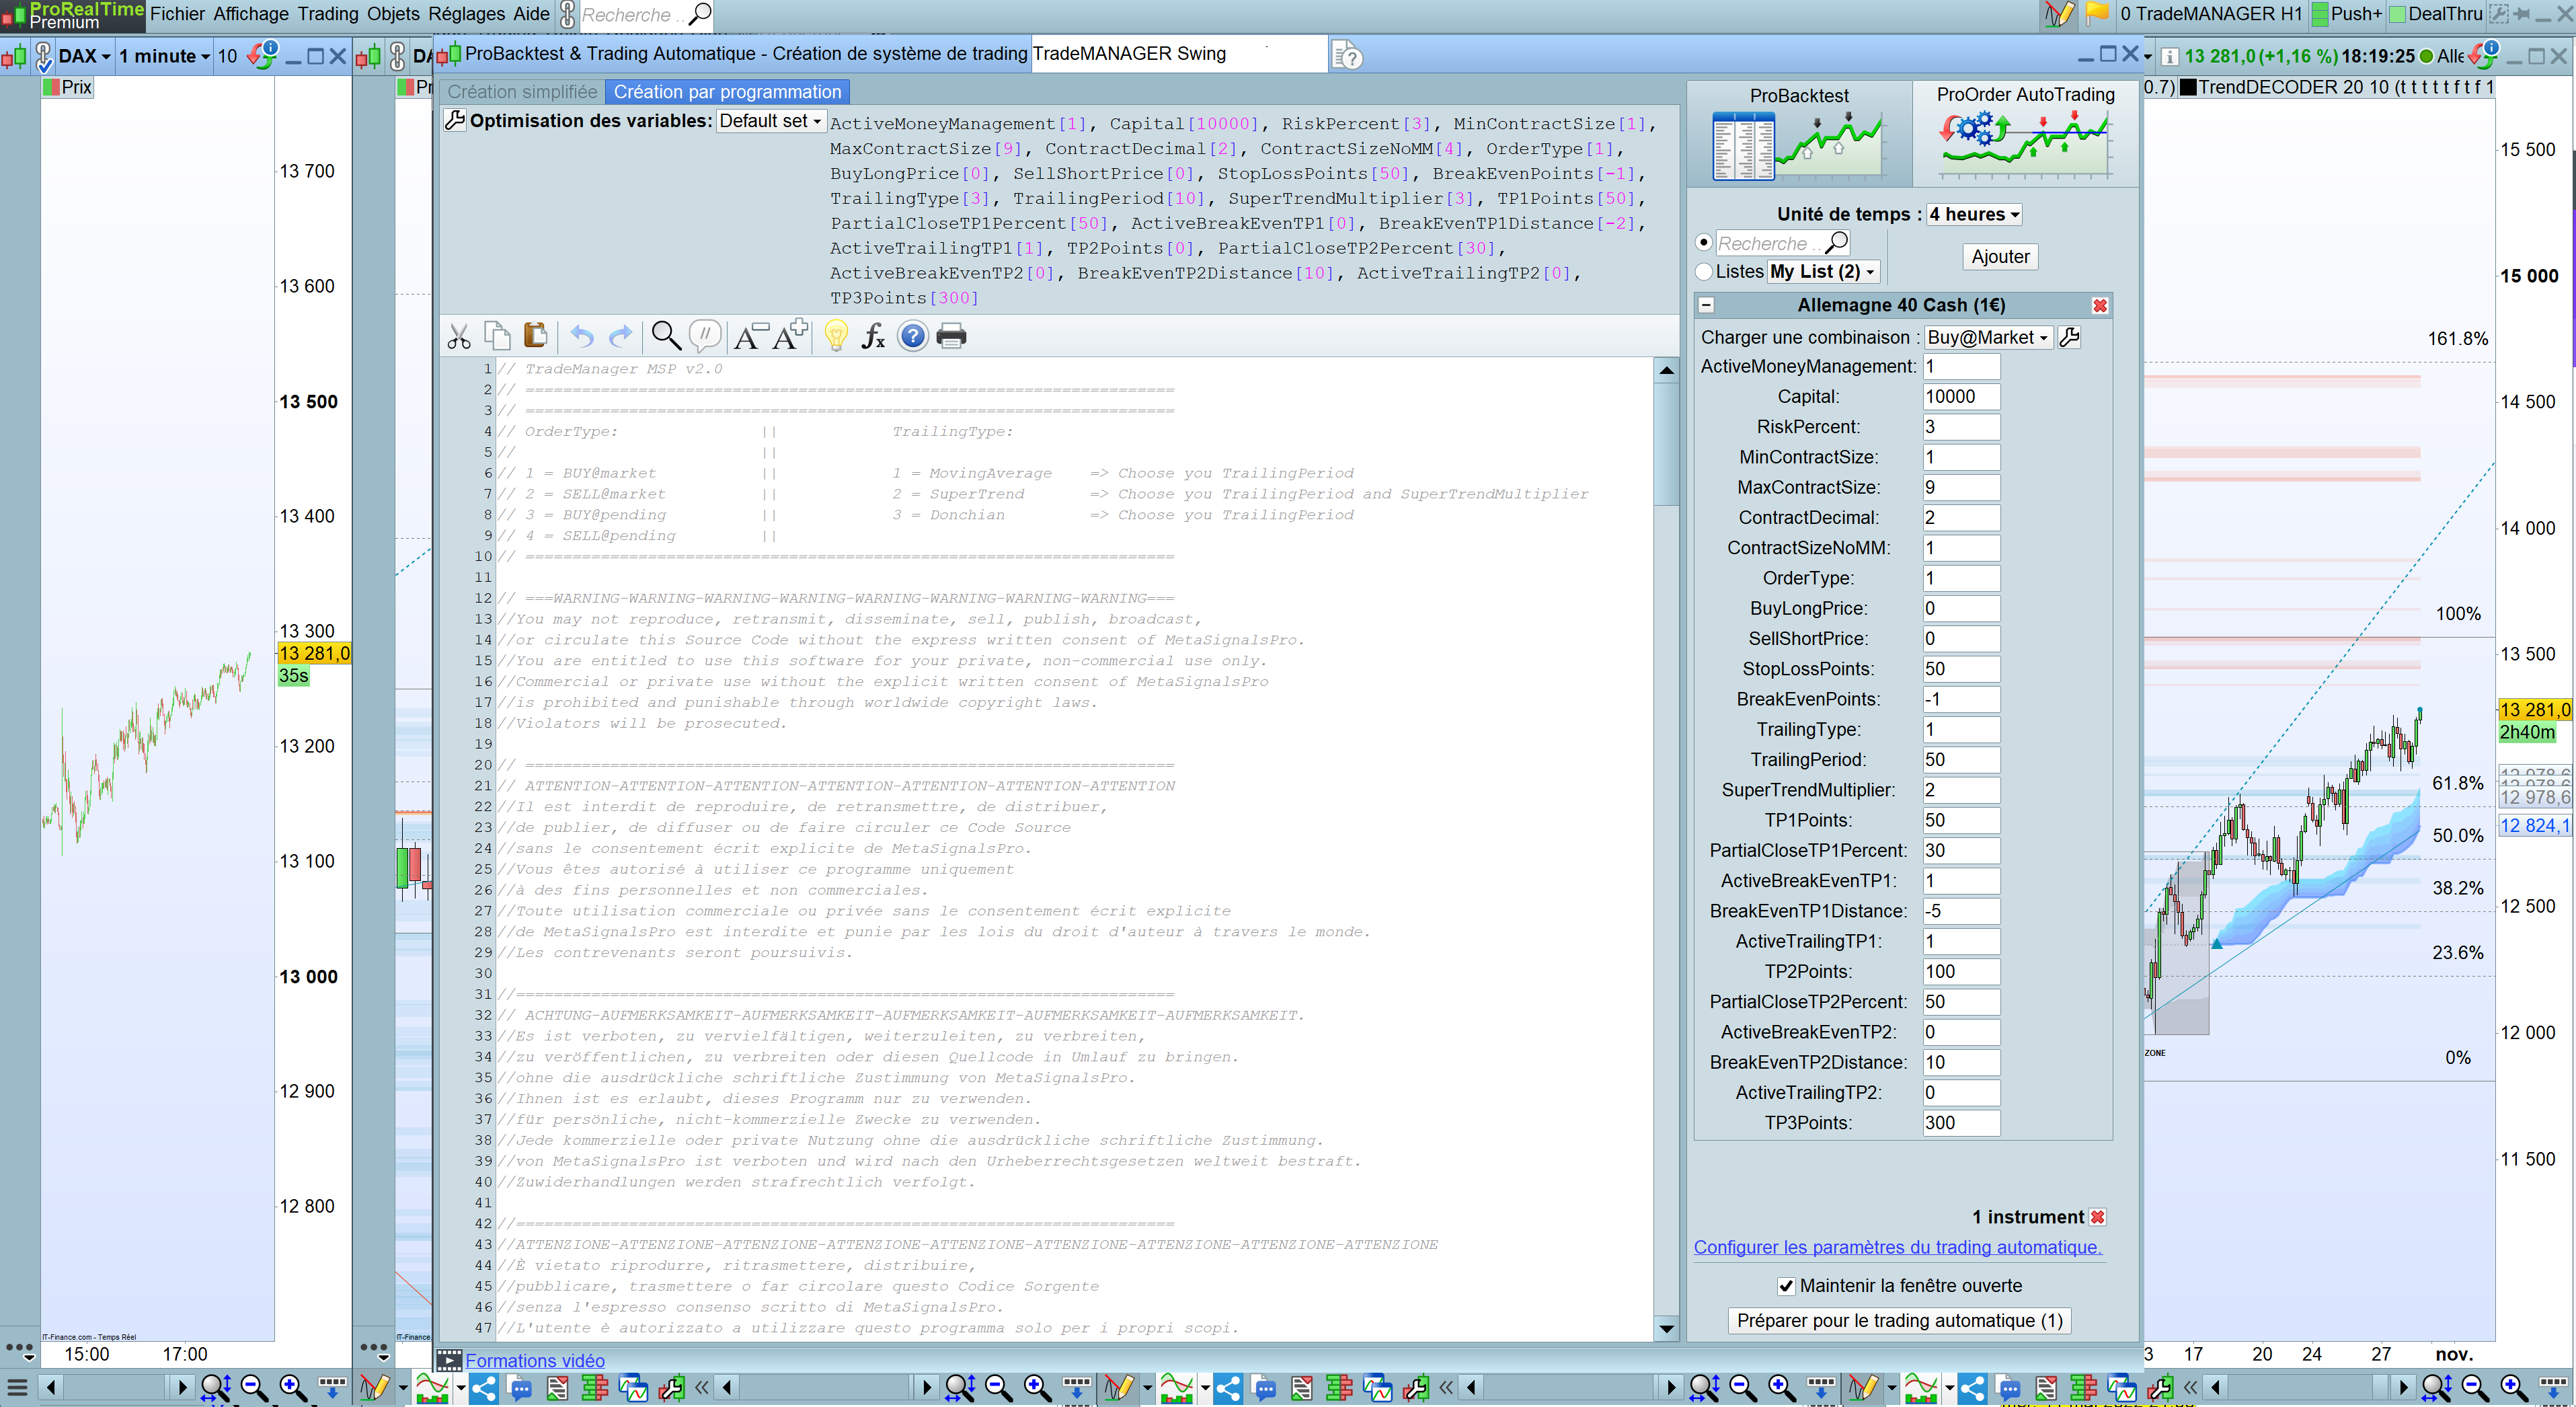The height and width of the screenshot is (1407, 2576).
Task: Remove Allemagne 40 Cash with red X
Action: pyautogui.click(x=2100, y=306)
